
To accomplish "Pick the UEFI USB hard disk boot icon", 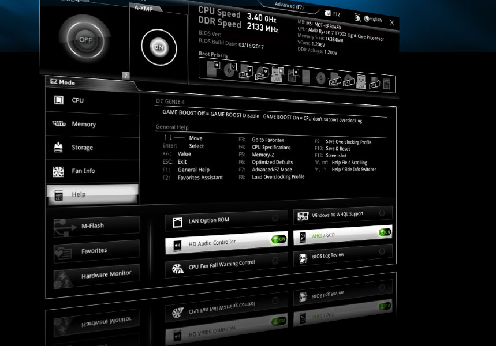I will (x=246, y=72).
